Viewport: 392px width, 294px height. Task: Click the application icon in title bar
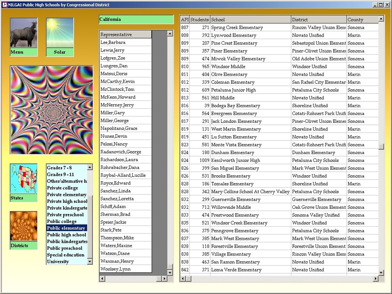coord(4,5)
